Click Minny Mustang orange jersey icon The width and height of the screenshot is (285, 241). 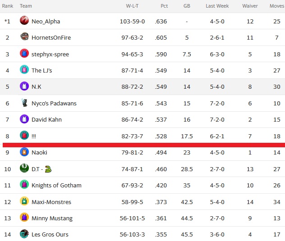(24, 217)
